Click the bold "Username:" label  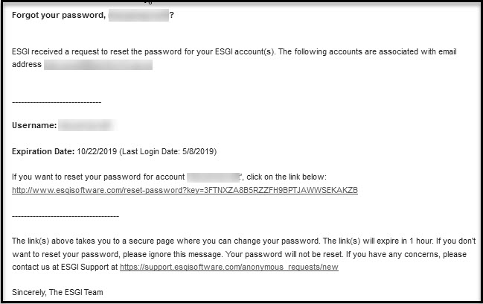34,125
